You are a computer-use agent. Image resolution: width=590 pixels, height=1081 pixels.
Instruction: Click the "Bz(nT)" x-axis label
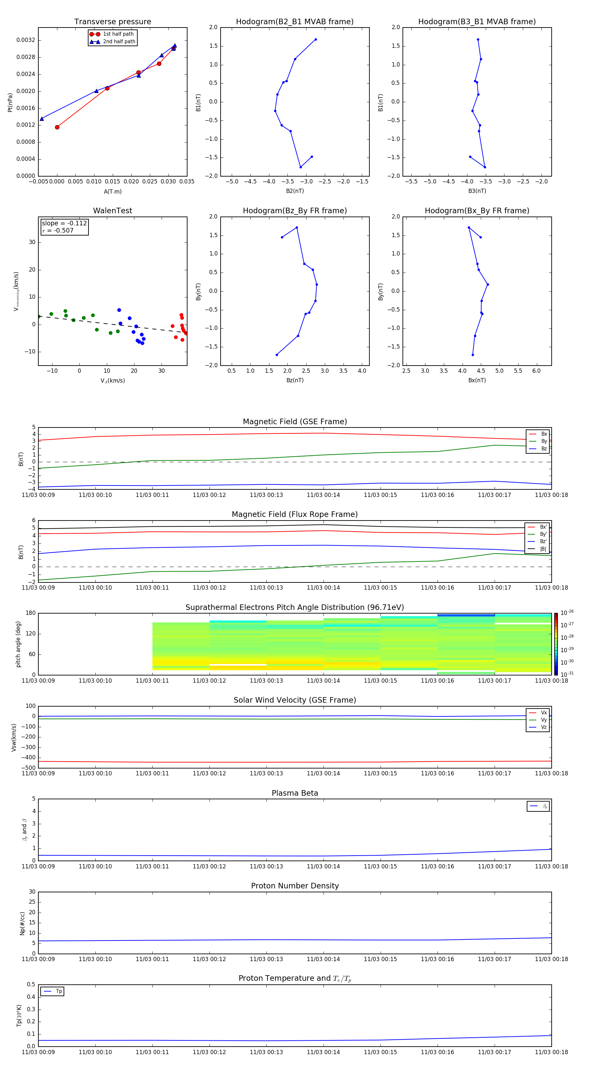295,380
